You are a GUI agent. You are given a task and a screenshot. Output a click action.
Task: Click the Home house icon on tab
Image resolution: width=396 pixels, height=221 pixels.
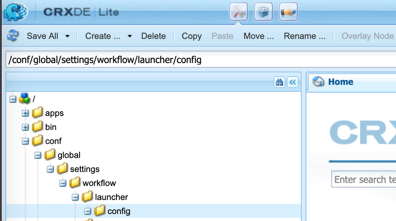(x=318, y=82)
